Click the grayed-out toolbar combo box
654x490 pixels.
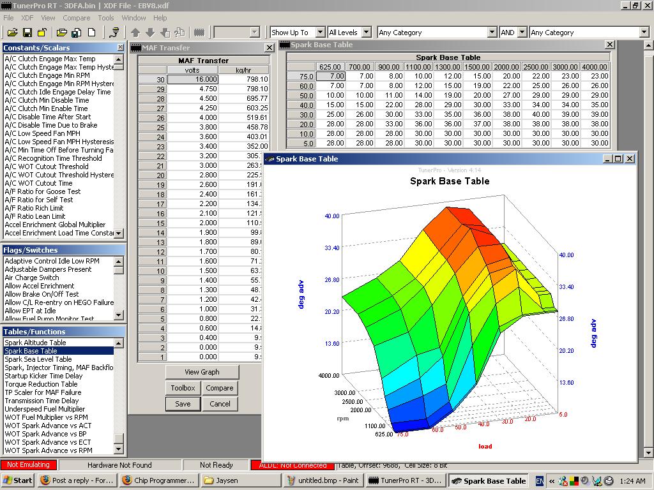(236, 32)
